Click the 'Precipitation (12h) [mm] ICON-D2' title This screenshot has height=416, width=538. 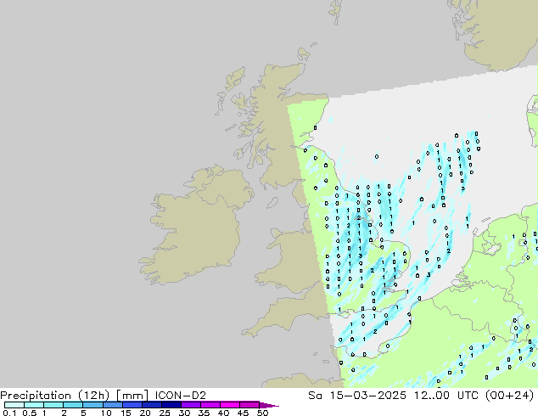pyautogui.click(x=103, y=395)
